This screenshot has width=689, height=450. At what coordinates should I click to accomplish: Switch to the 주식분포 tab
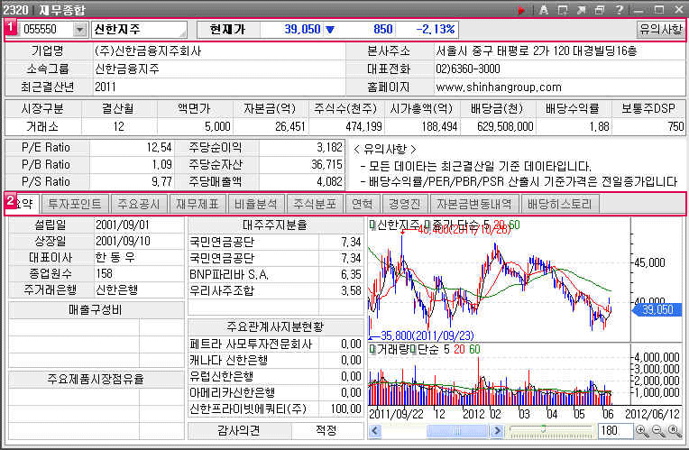pos(315,204)
